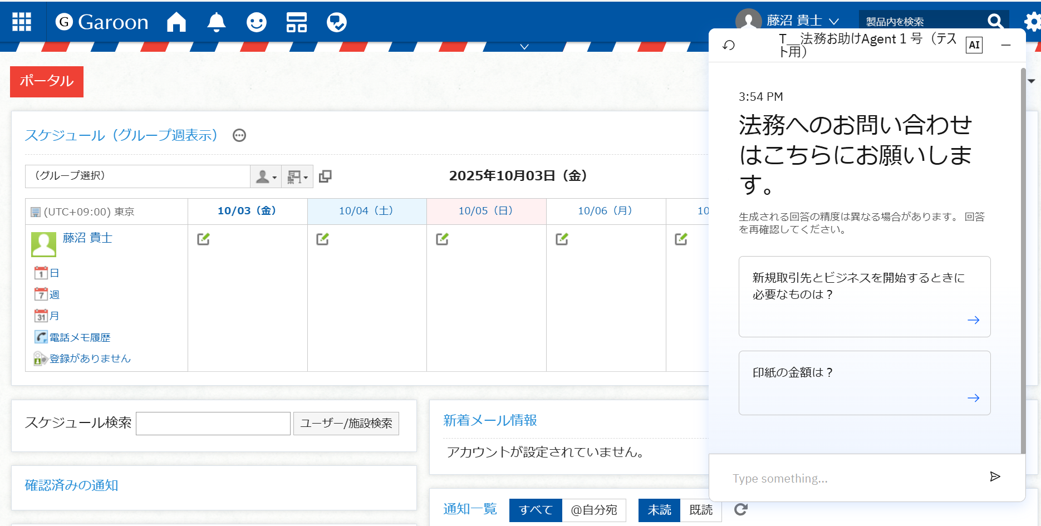Open the smiley face icon in header

point(257,22)
